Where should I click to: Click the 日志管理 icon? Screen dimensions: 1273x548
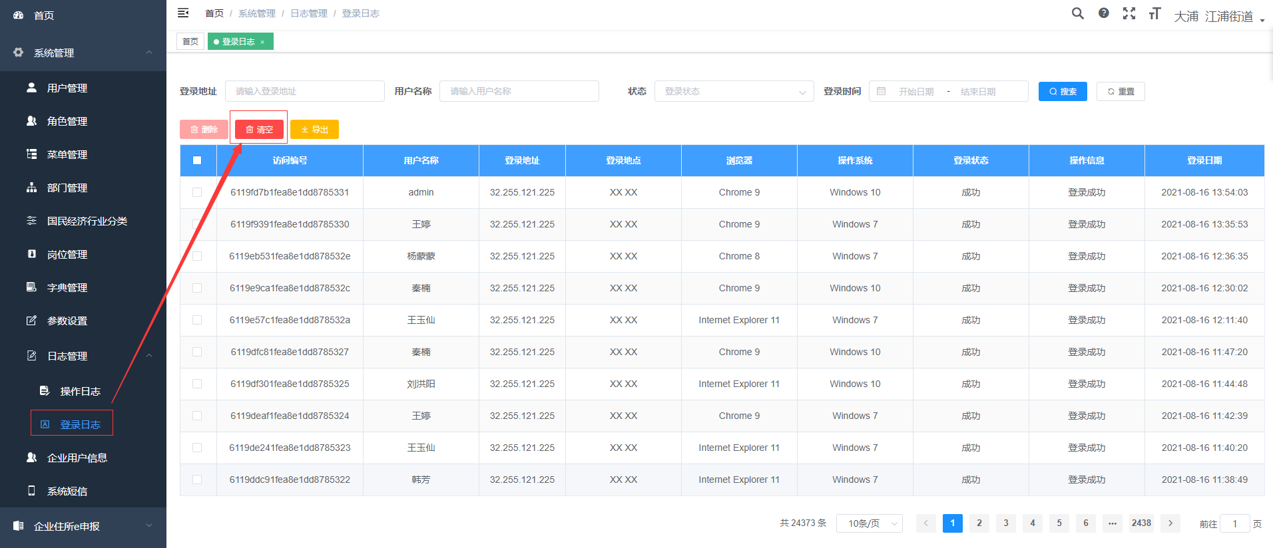(31, 355)
